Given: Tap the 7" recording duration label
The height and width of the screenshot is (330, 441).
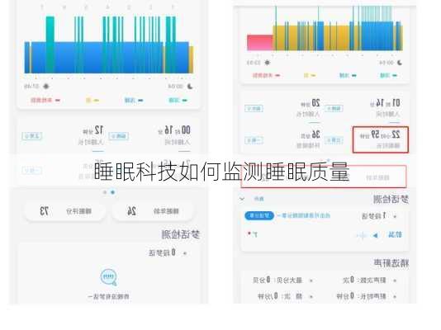Looking at the screenshot, I should point(255,234).
